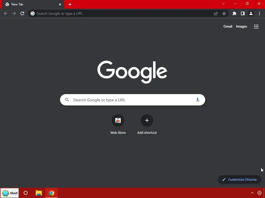The width and height of the screenshot is (265, 198).
Task: Click the Customize Chrome button
Action: click(239, 179)
